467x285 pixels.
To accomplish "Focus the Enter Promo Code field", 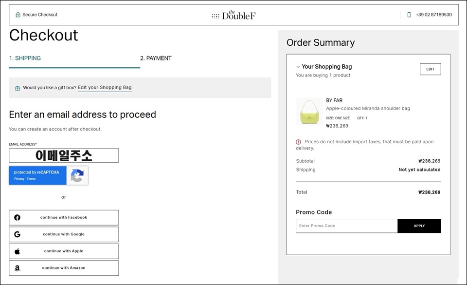I will tap(347, 226).
